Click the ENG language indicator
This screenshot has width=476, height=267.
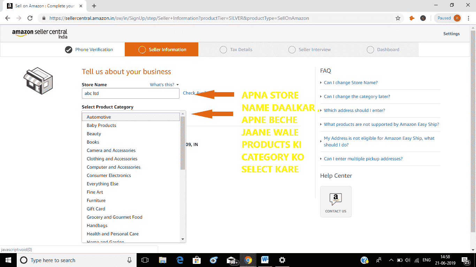coord(427,260)
